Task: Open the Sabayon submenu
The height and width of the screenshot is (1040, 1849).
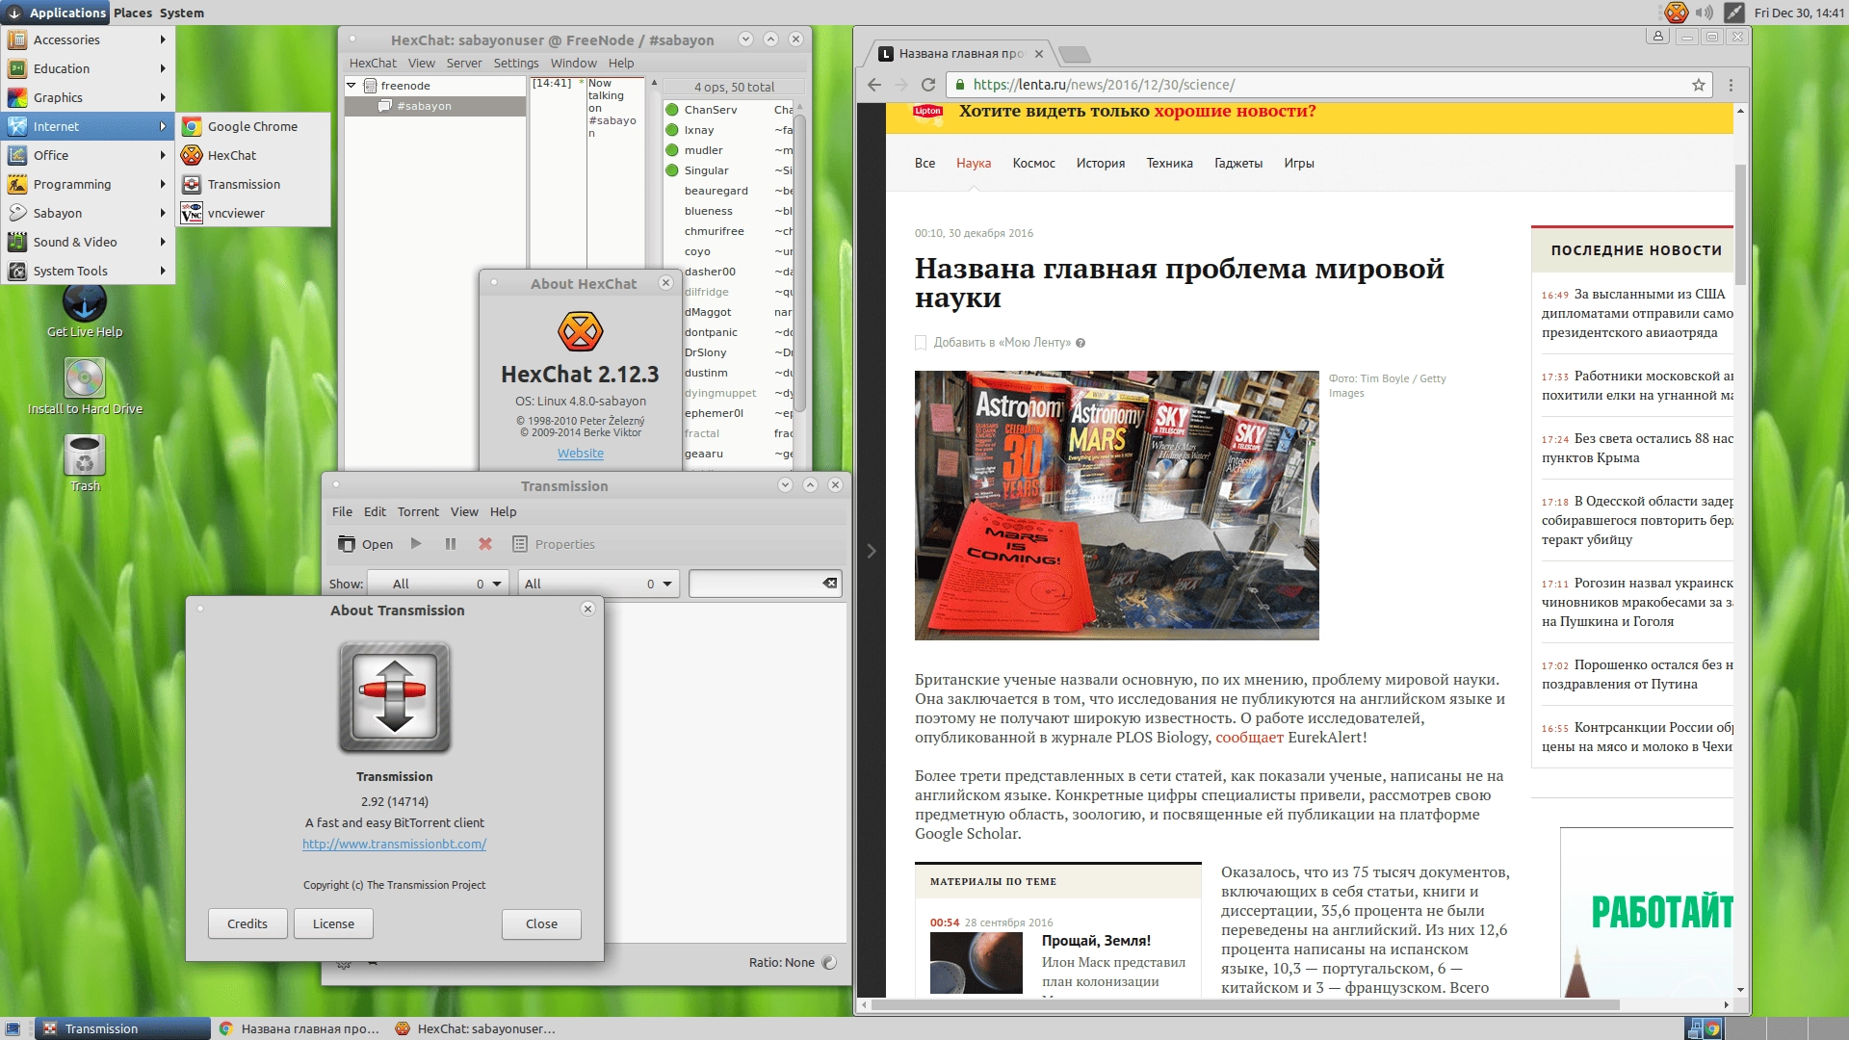Action: click(x=87, y=213)
